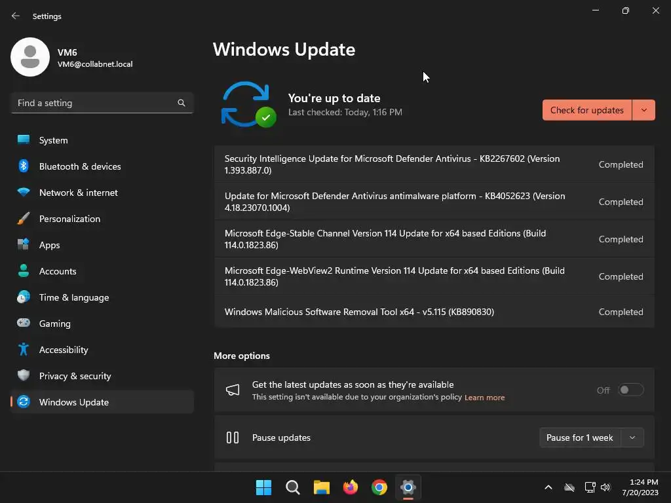This screenshot has height=503, width=671.
Task: Launch Firefox from the taskbar
Action: point(351,487)
